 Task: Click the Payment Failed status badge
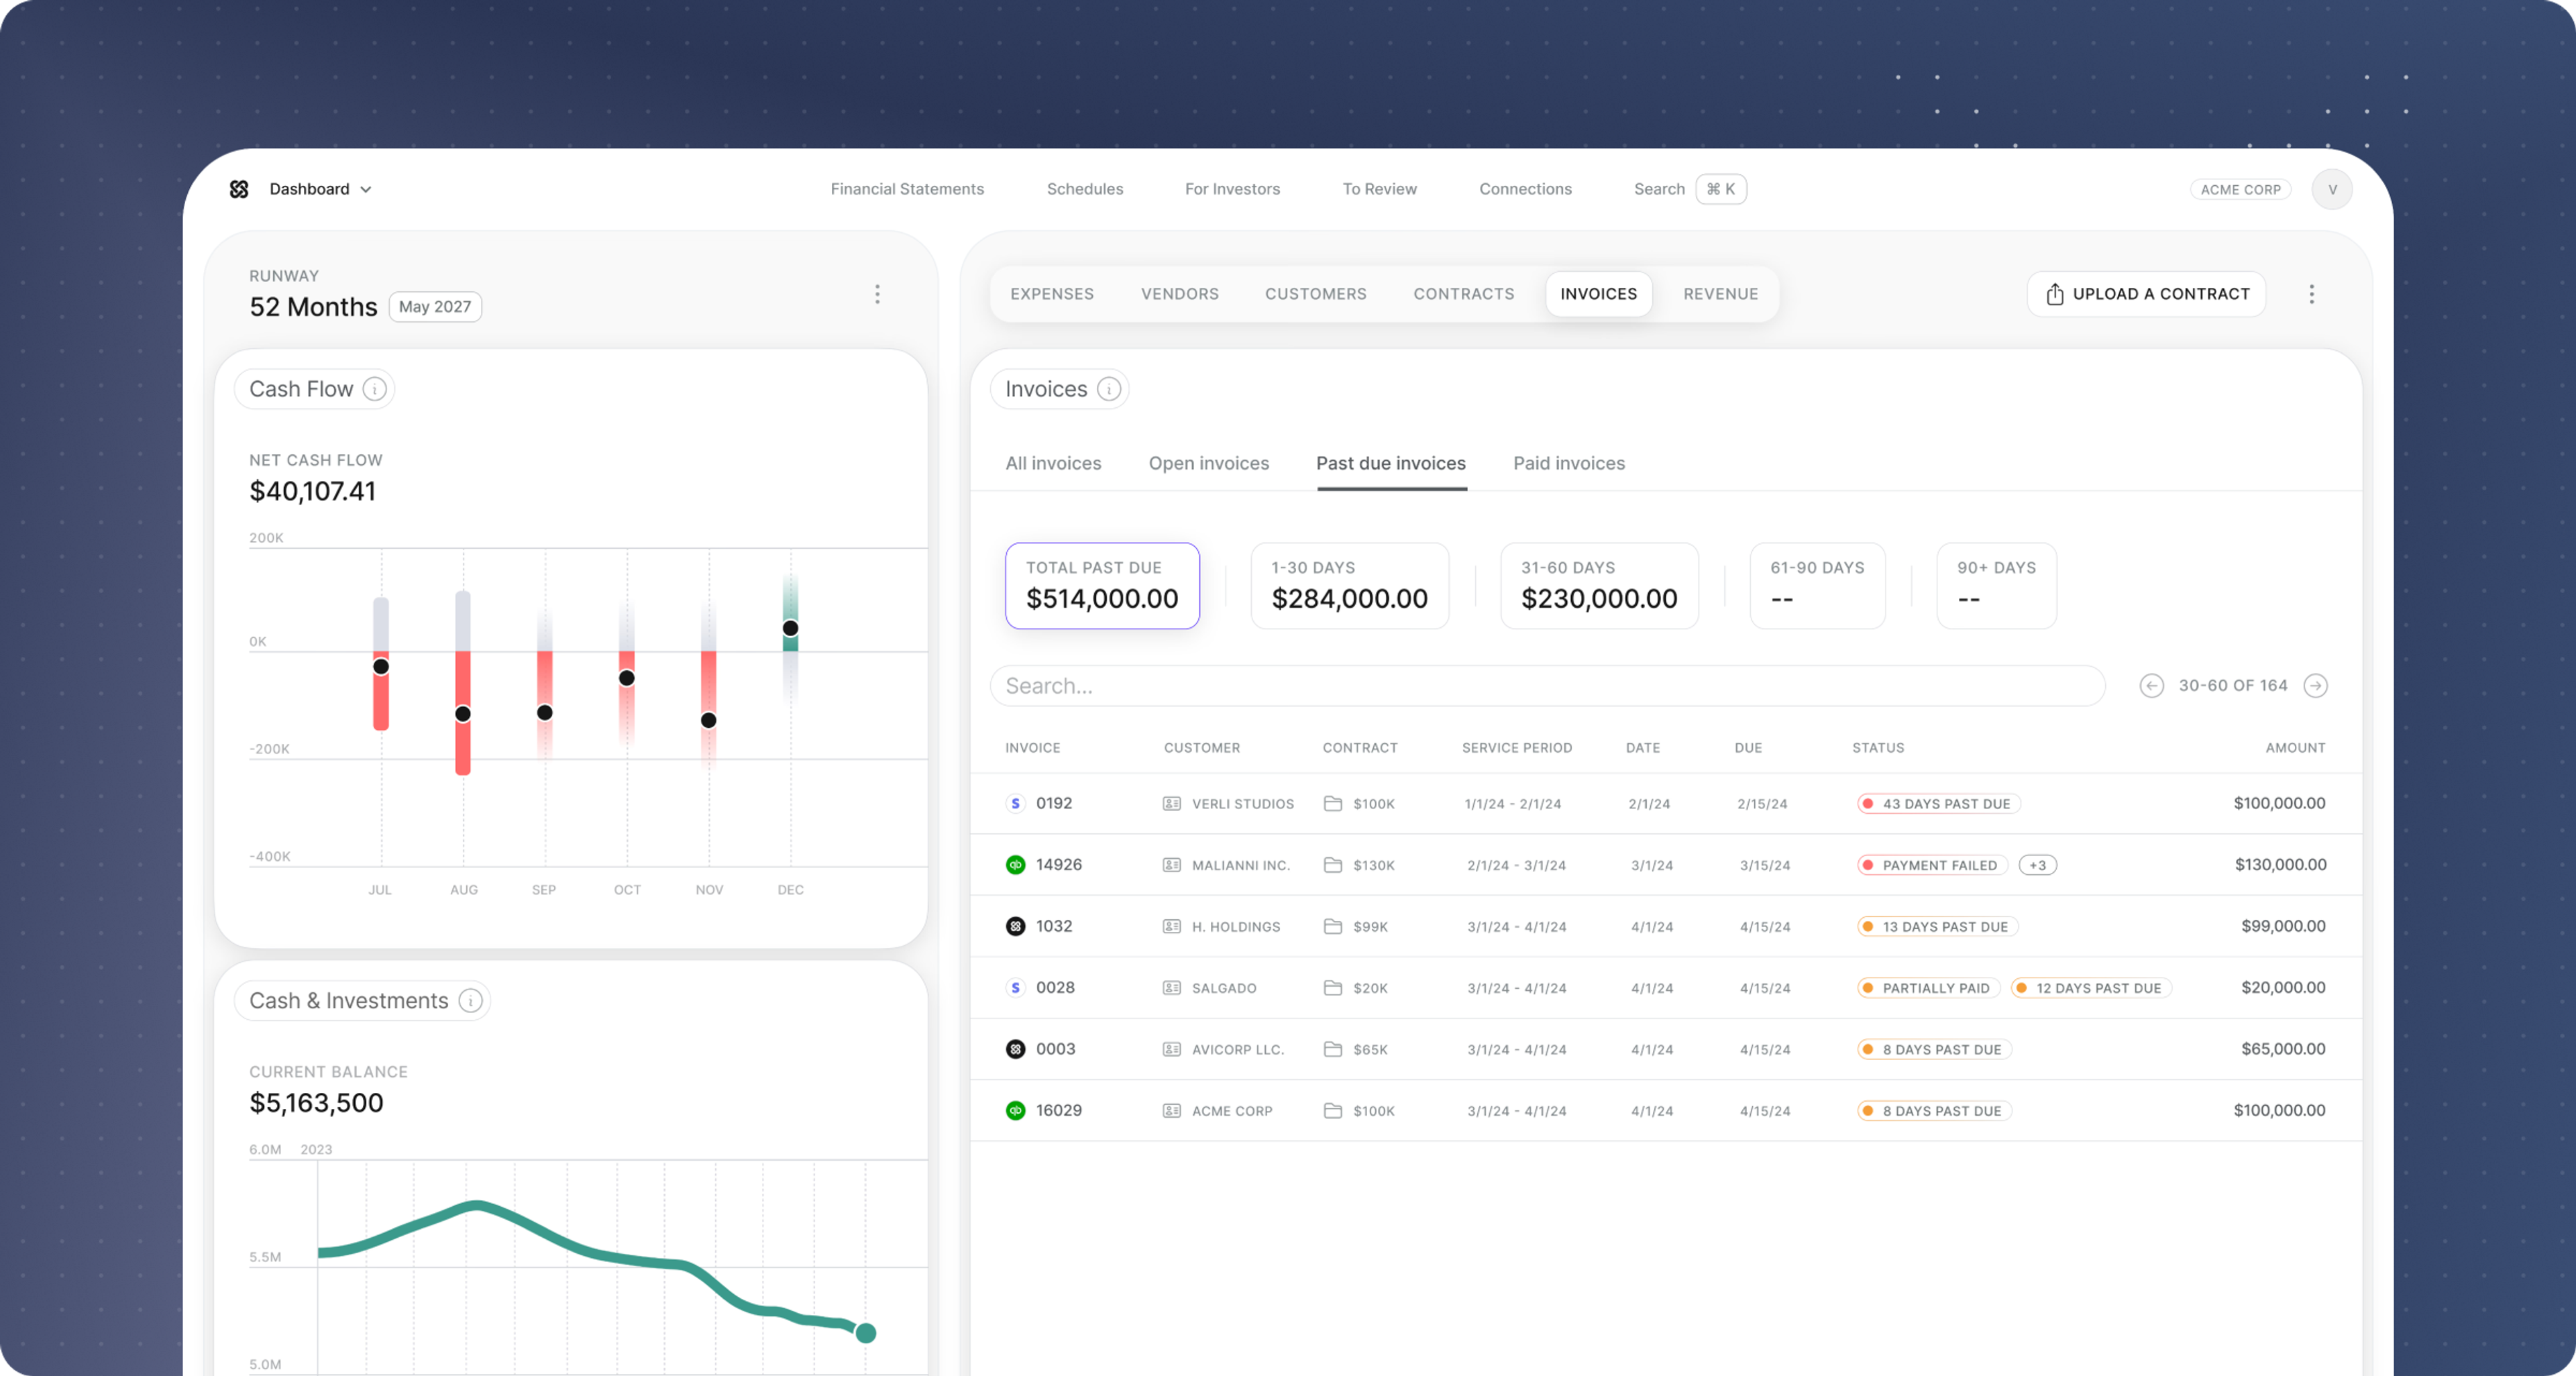point(1932,865)
